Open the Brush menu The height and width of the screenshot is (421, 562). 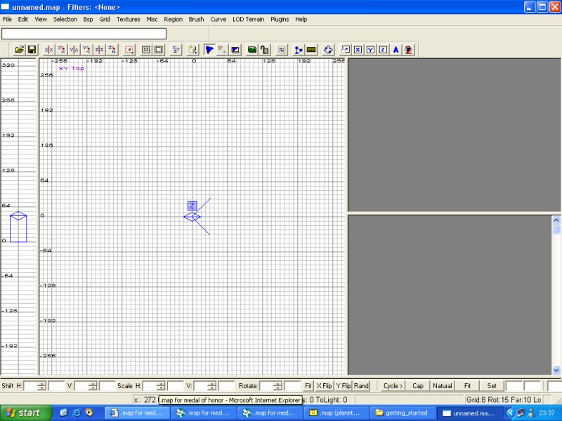[x=197, y=19]
